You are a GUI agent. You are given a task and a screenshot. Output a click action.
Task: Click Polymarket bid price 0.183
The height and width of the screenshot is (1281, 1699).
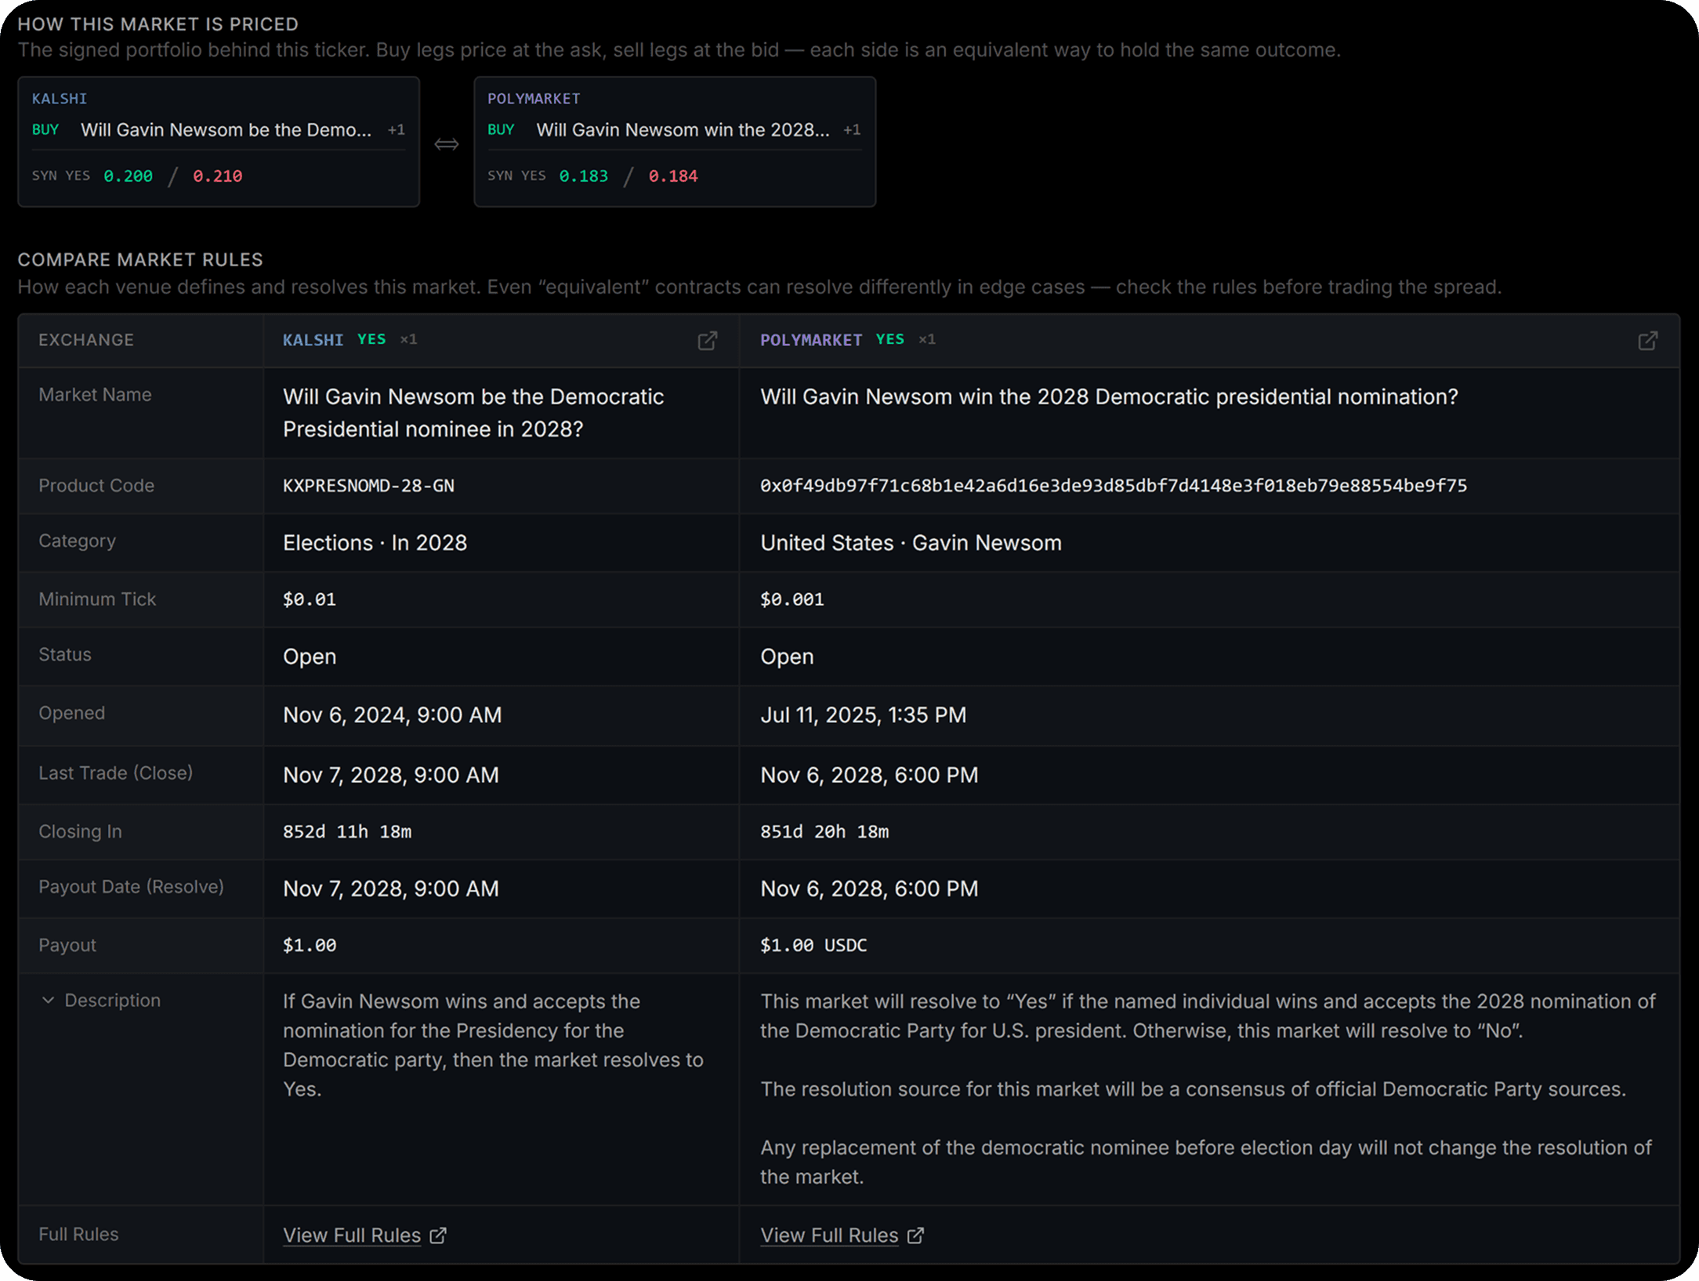pos(584,176)
